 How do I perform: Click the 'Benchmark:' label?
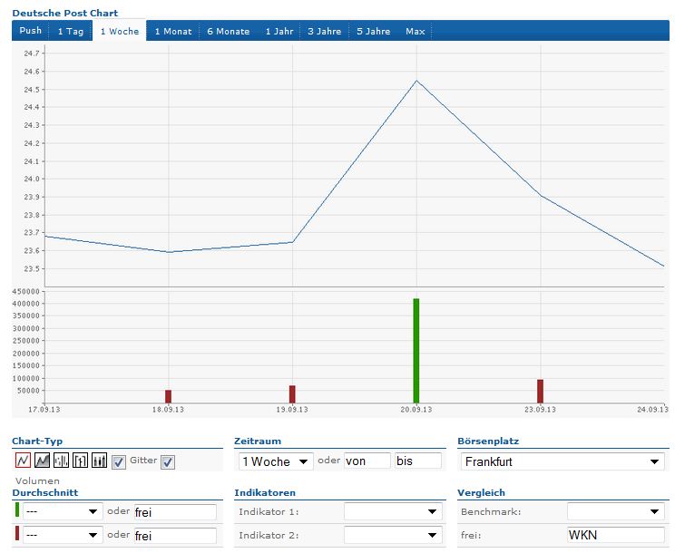(491, 511)
